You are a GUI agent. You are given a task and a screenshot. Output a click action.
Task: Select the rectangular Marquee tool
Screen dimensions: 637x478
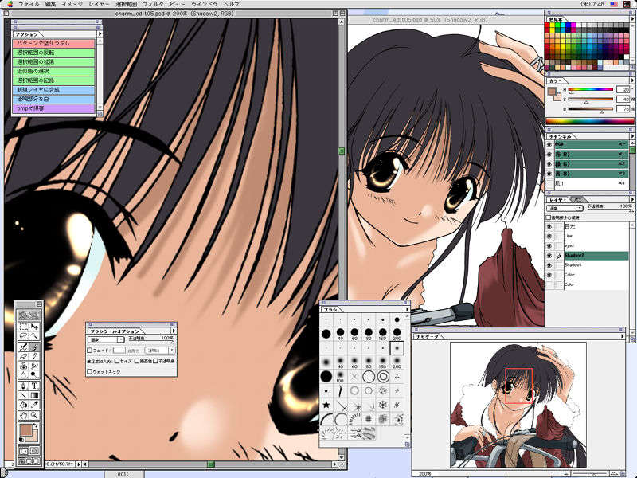pos(24,327)
